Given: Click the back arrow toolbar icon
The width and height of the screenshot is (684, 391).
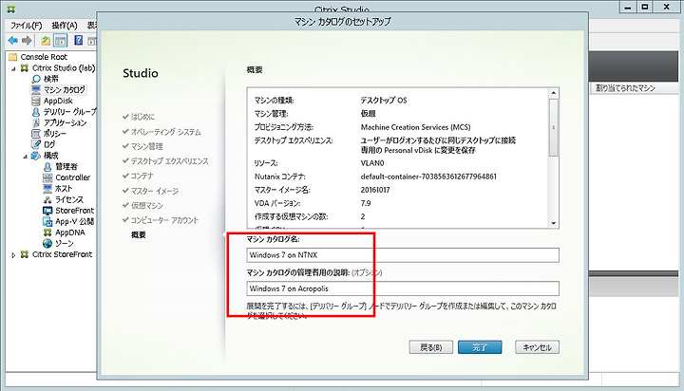Looking at the screenshot, I should point(13,41).
